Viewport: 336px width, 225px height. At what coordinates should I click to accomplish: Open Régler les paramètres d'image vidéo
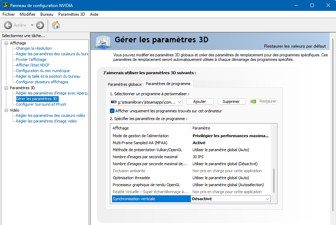click(46, 121)
